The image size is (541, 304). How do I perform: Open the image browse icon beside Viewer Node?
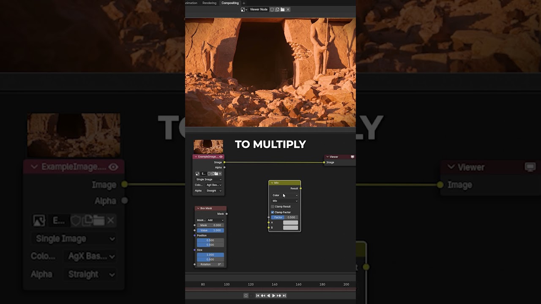244,9
